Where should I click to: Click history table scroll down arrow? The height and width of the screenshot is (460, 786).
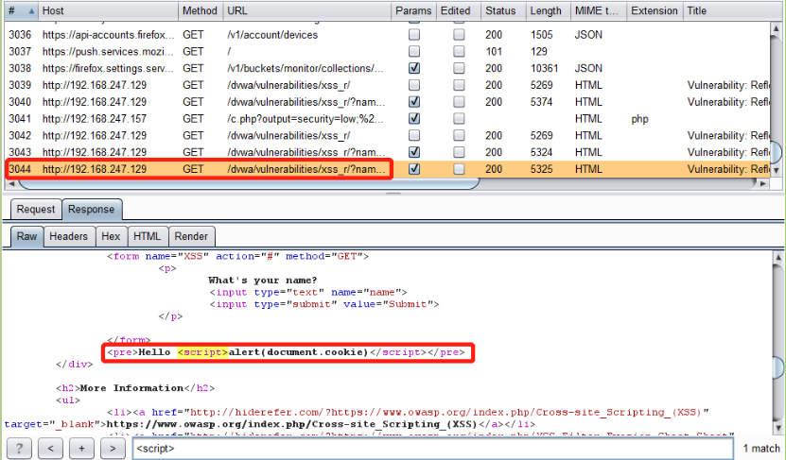[776, 171]
